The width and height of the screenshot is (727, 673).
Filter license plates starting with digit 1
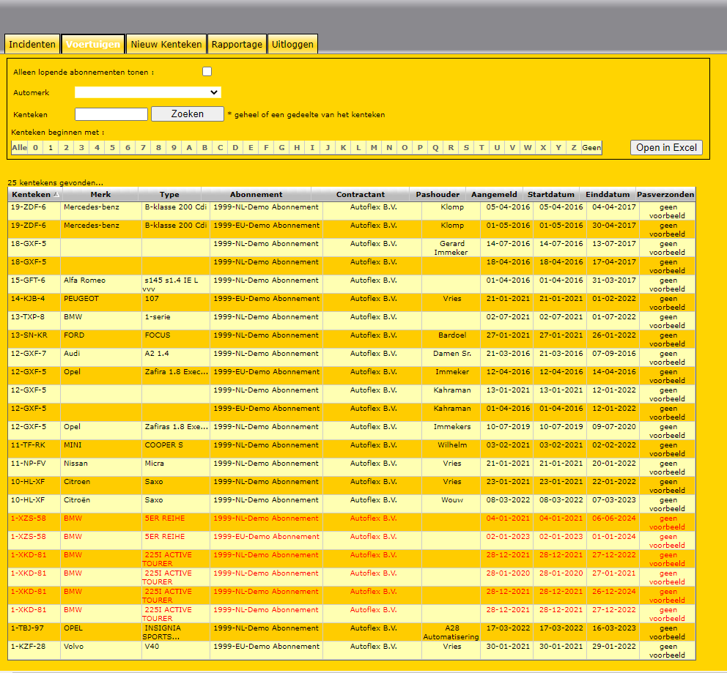50,148
